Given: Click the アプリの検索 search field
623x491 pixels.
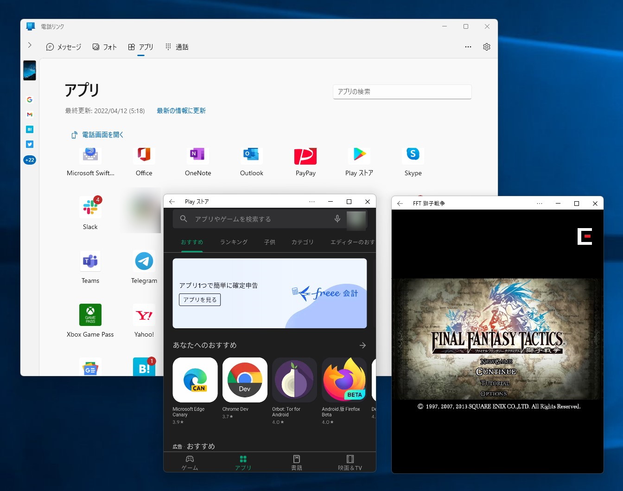Looking at the screenshot, I should point(402,92).
